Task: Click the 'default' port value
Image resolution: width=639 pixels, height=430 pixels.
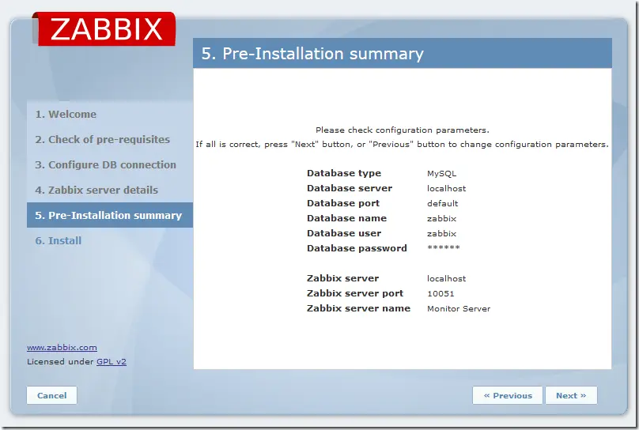Action: click(443, 203)
